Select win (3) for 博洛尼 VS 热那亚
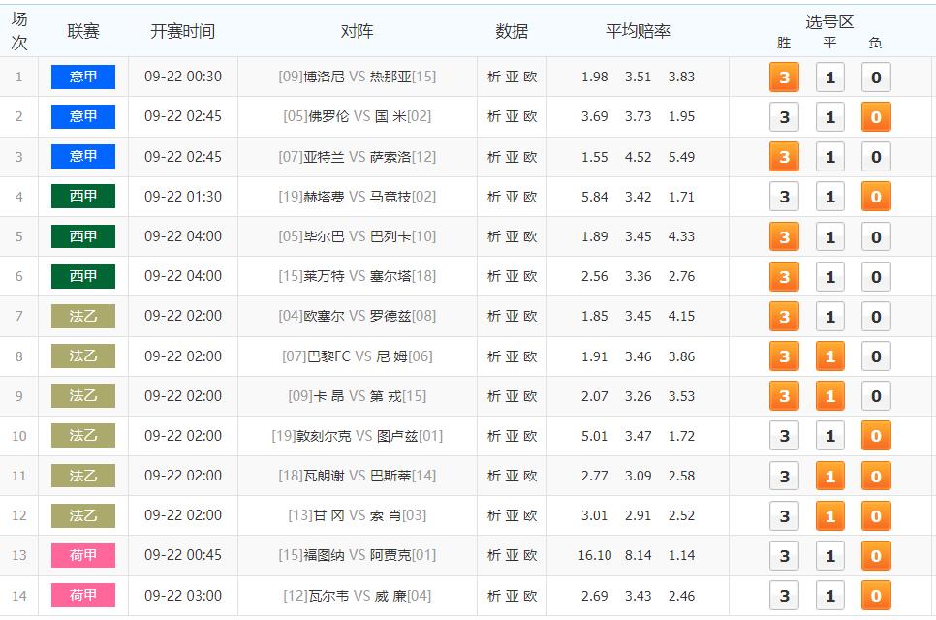This screenshot has width=936, height=620. (x=784, y=77)
